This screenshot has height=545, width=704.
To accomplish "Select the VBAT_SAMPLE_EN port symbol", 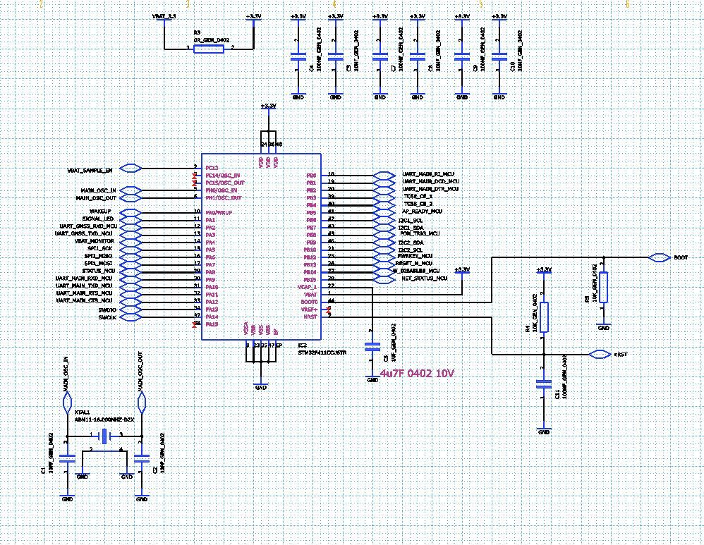I will point(131,169).
